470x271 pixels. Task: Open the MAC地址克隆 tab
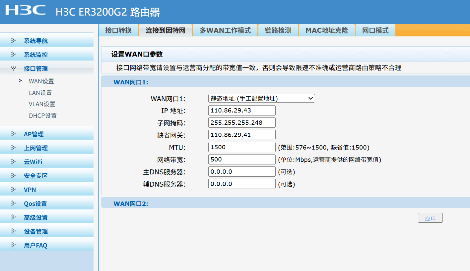(327, 30)
